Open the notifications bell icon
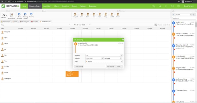 [x=166, y=6]
